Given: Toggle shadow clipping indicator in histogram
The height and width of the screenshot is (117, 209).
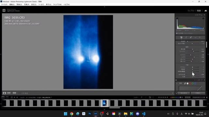Looking at the screenshot, I should click(177, 19).
